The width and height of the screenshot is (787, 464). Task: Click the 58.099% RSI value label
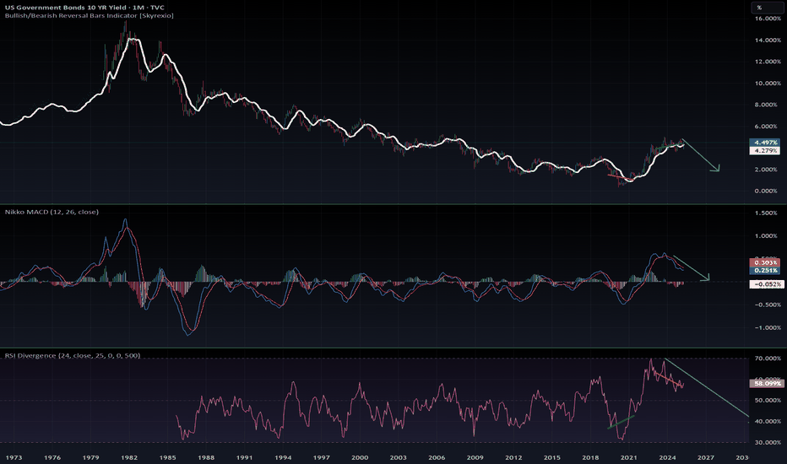click(x=766, y=383)
